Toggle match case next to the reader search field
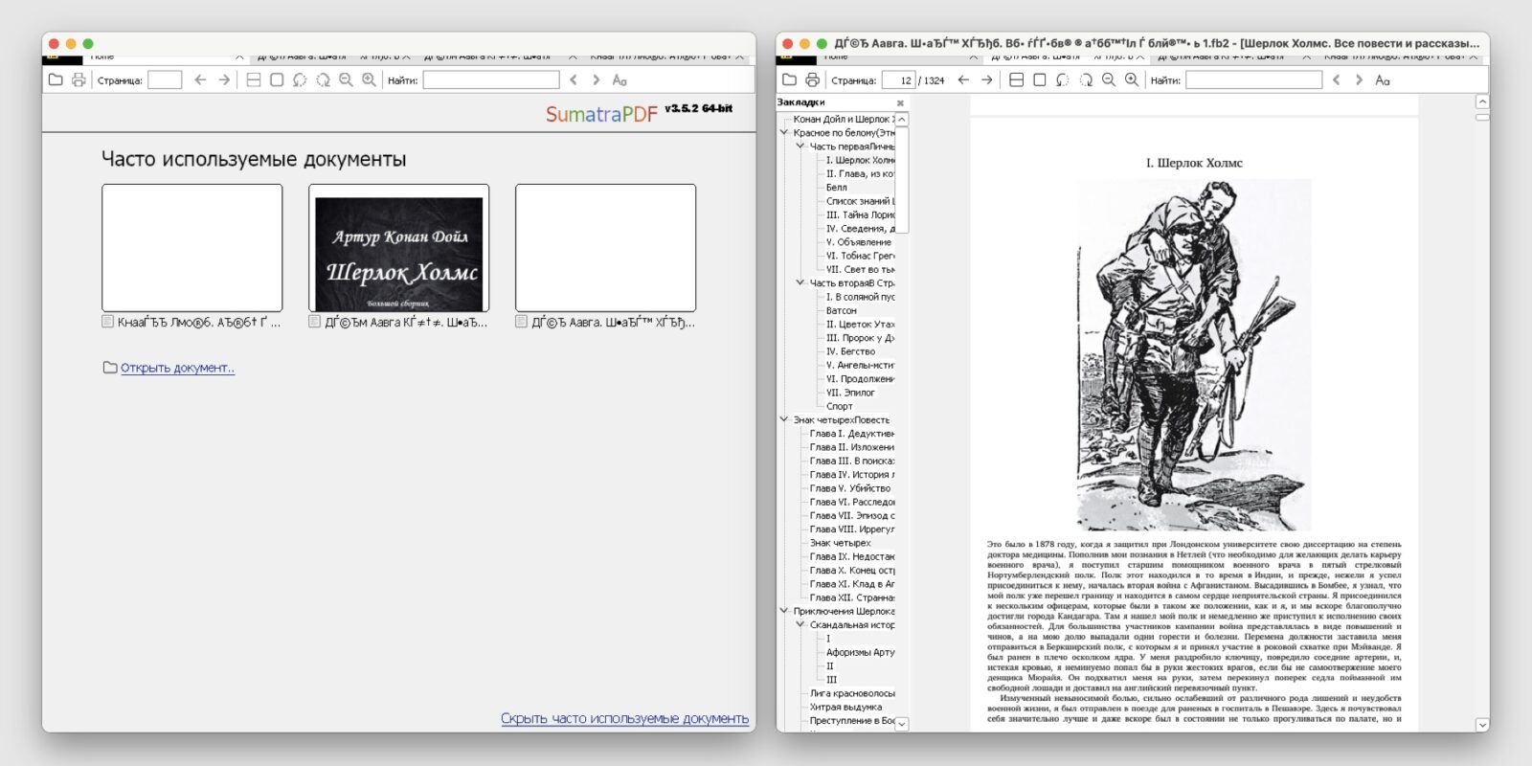Image resolution: width=1532 pixels, height=766 pixels. 1382,80
